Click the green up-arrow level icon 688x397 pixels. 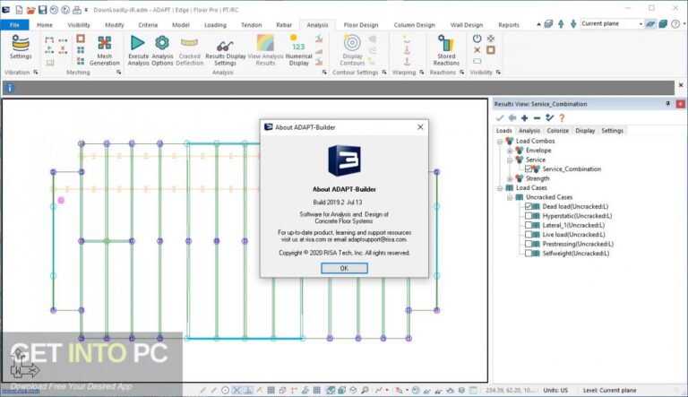tap(561, 23)
